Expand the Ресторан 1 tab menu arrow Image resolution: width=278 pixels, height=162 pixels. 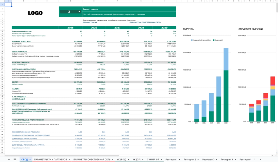(x=179, y=159)
